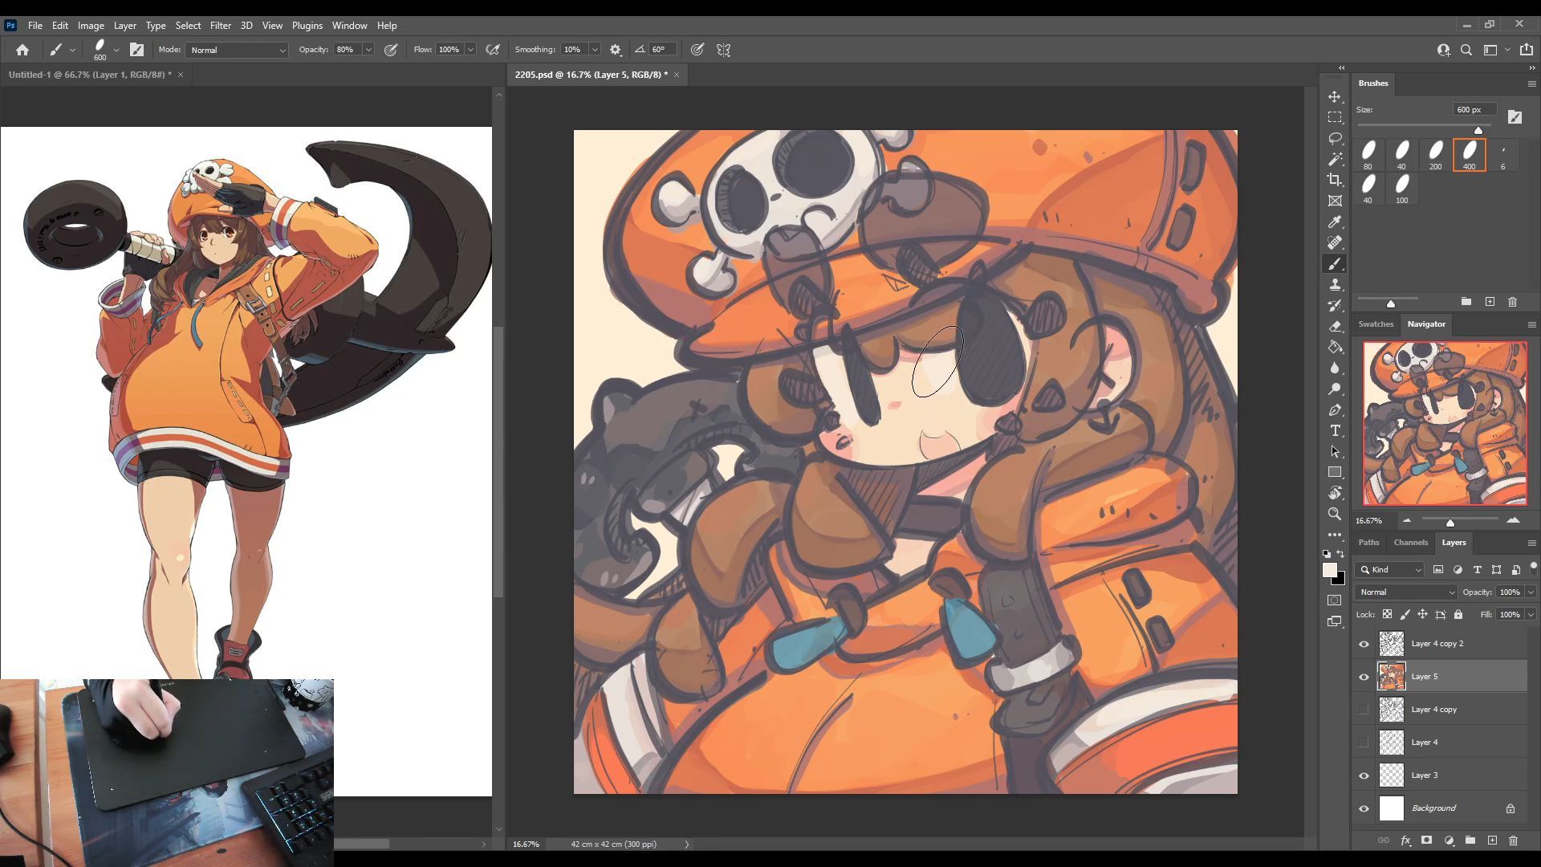The height and width of the screenshot is (867, 1541).
Task: Toggle the brush settings panel icon
Action: pos(137,50)
